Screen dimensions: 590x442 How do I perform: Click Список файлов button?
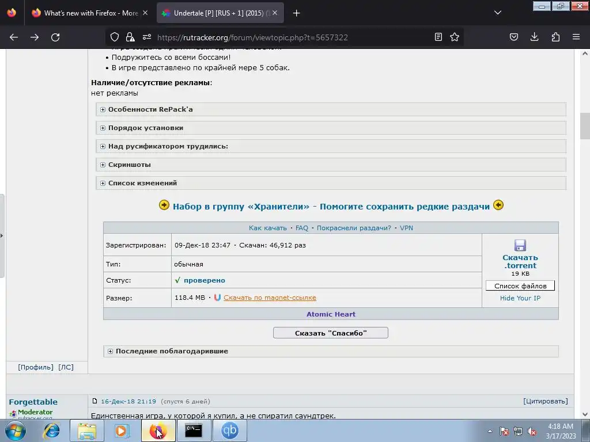520,285
